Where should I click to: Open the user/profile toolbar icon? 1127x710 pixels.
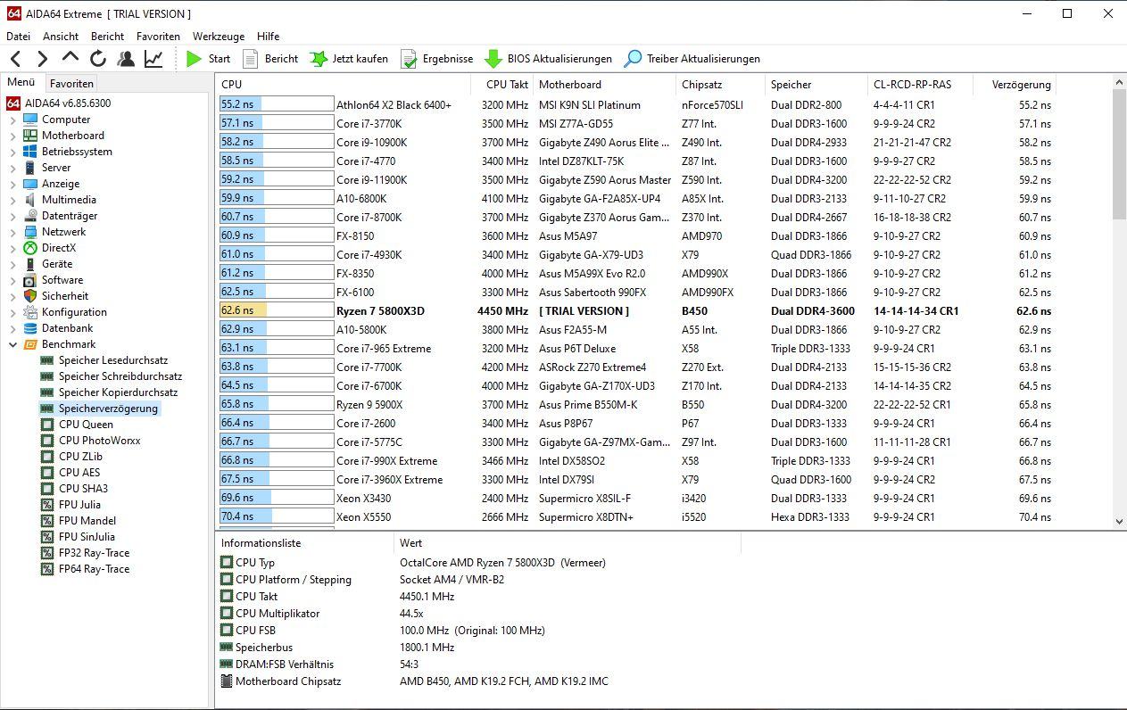tap(126, 59)
